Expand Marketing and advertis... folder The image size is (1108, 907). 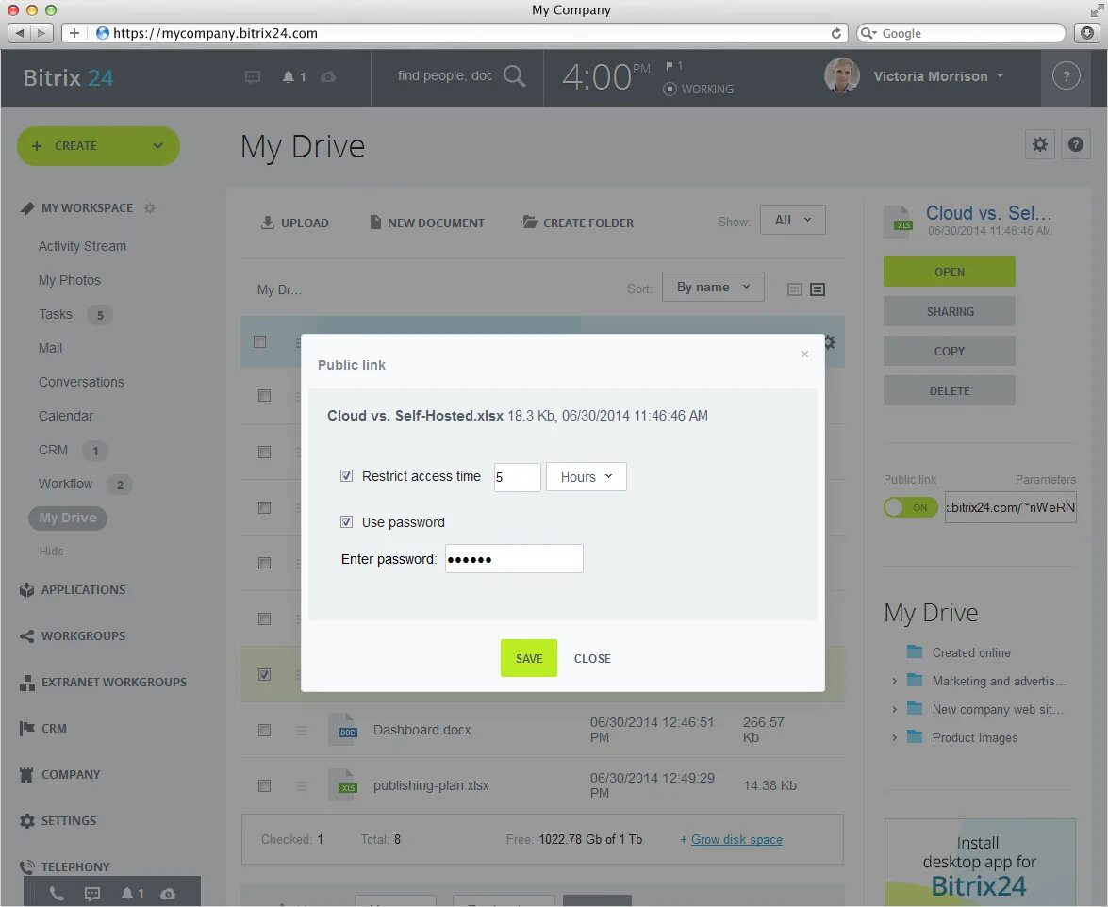pyautogui.click(x=894, y=681)
